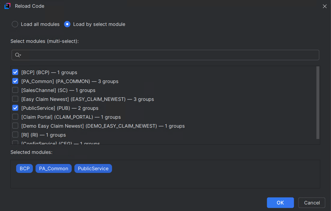This screenshot has width=331, height=211.
Task: Uncheck the [BCP] (BCP) module checkbox
Action: pyautogui.click(x=15, y=72)
